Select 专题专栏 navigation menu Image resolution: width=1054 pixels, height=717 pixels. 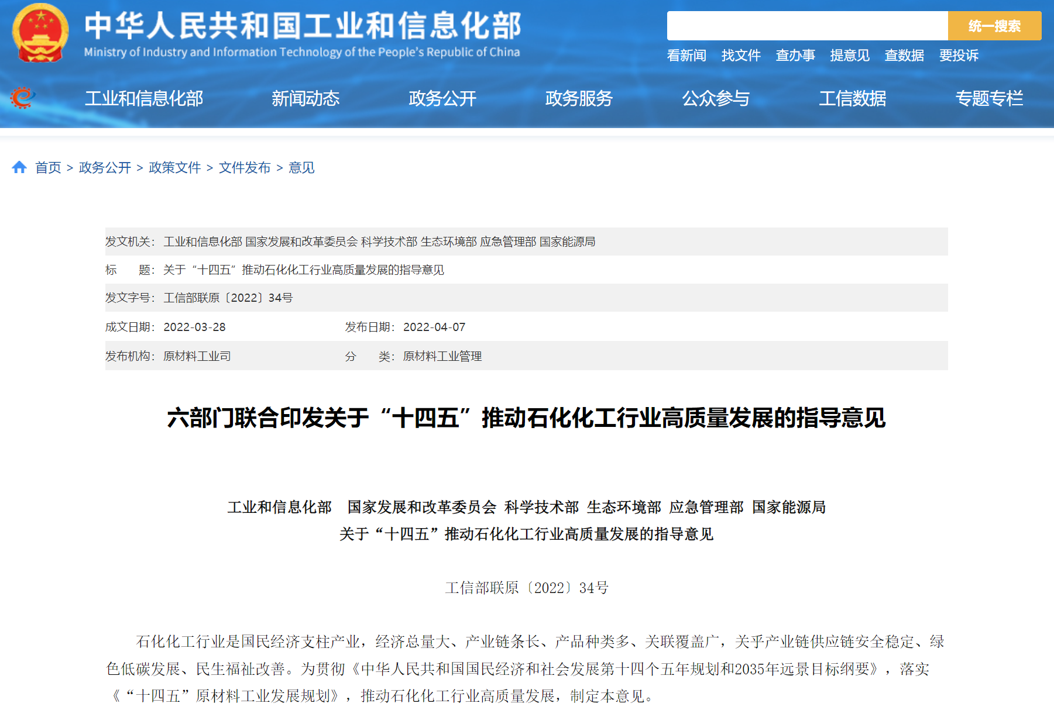pyautogui.click(x=989, y=98)
